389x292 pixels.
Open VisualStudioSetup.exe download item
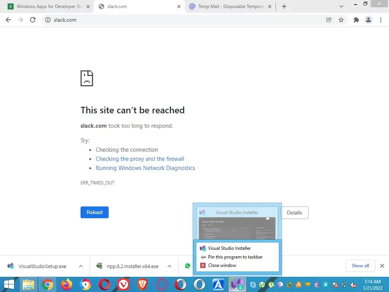click(x=42, y=266)
